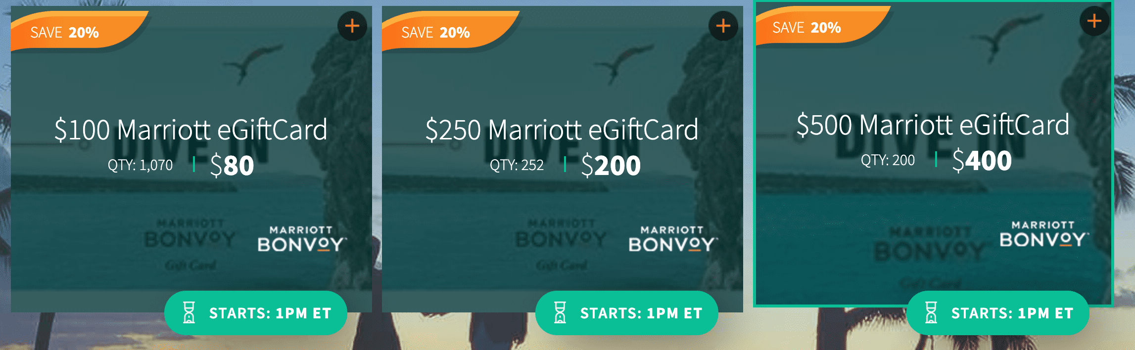Click the Save 20% badge on $100 card

79,31
